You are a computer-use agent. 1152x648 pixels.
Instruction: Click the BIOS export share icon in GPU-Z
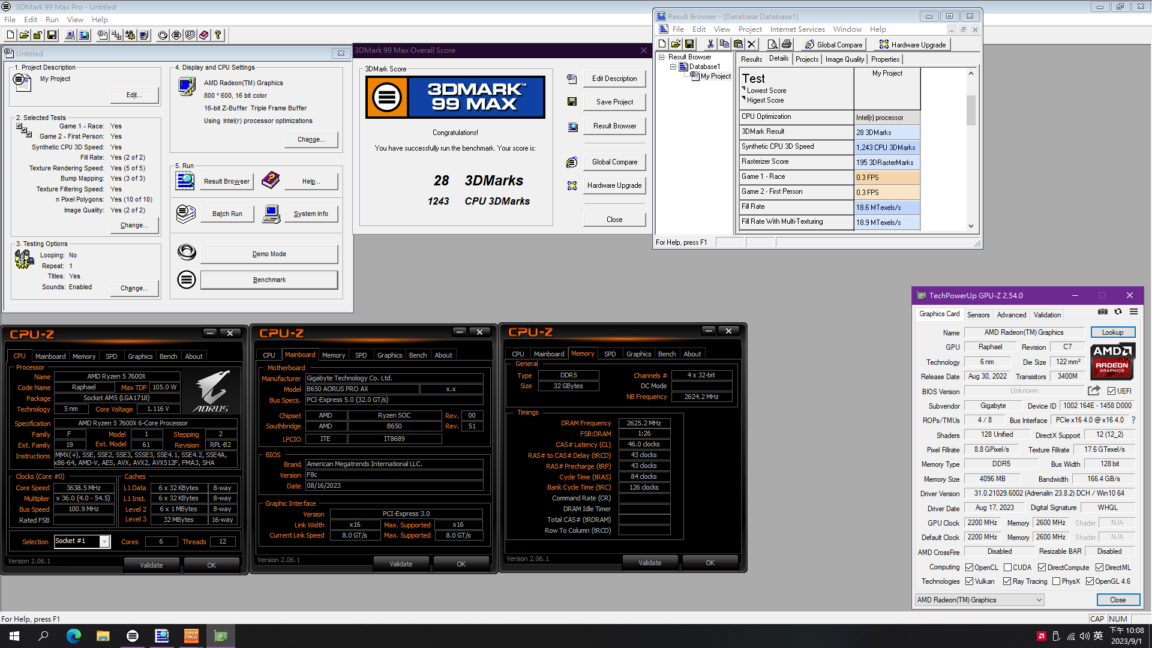point(1094,391)
